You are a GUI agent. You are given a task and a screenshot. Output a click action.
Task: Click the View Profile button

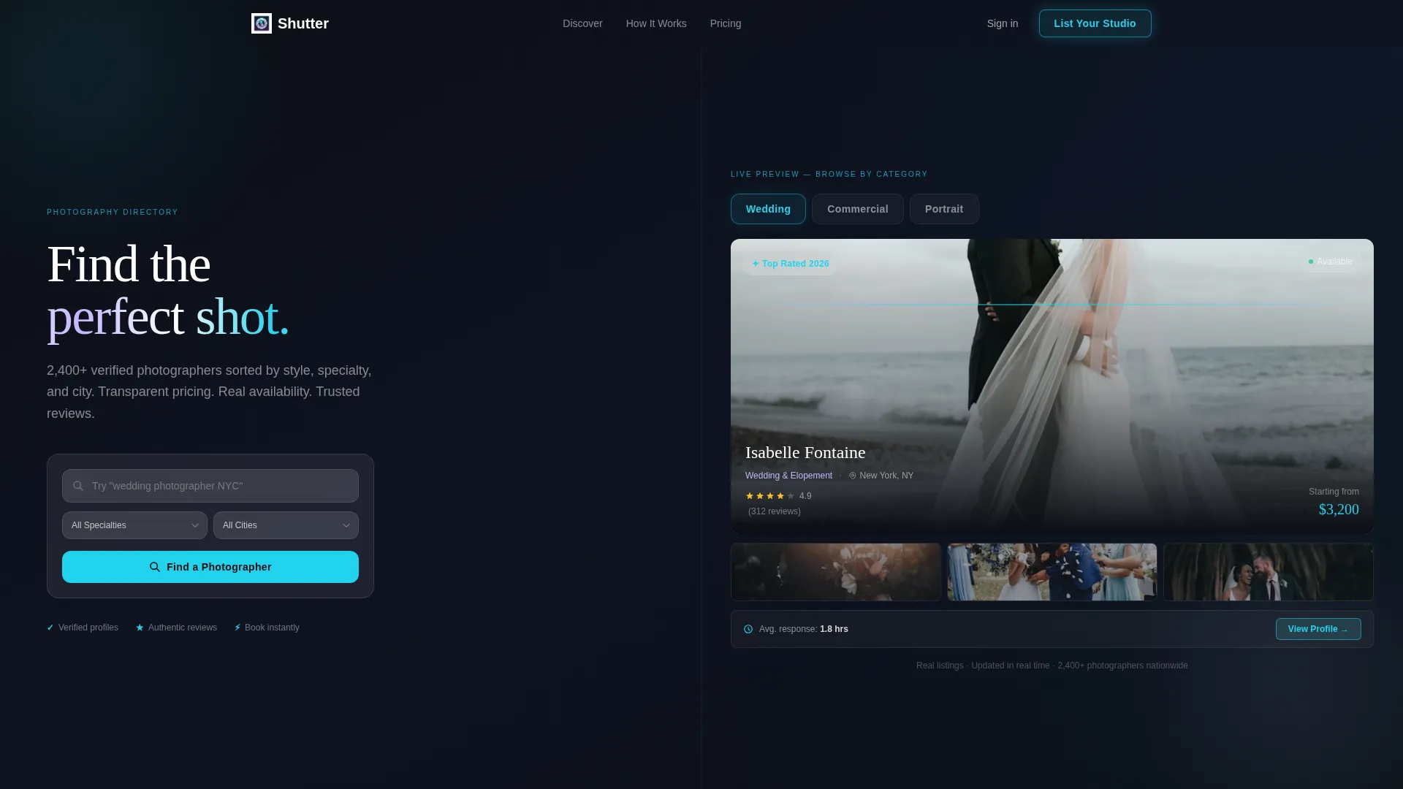(x=1318, y=629)
